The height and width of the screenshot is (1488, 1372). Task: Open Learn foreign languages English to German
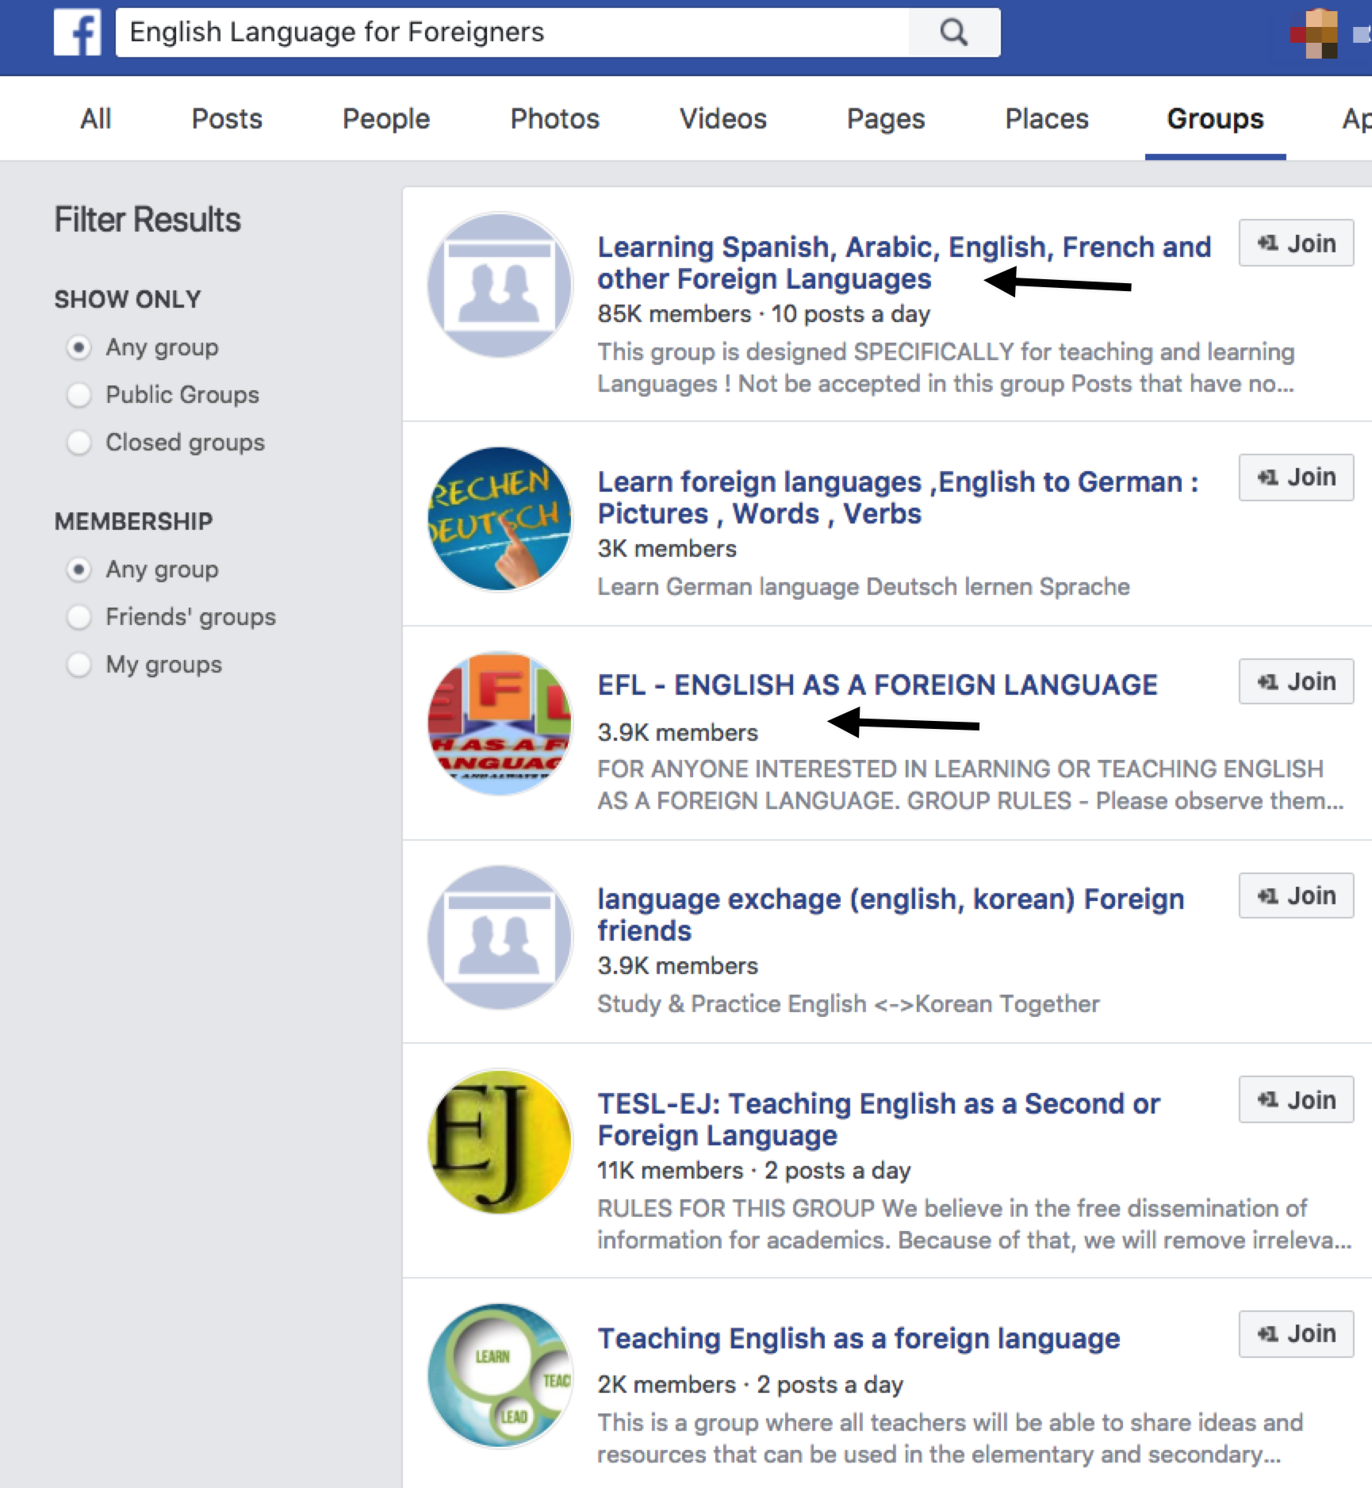[x=898, y=497]
